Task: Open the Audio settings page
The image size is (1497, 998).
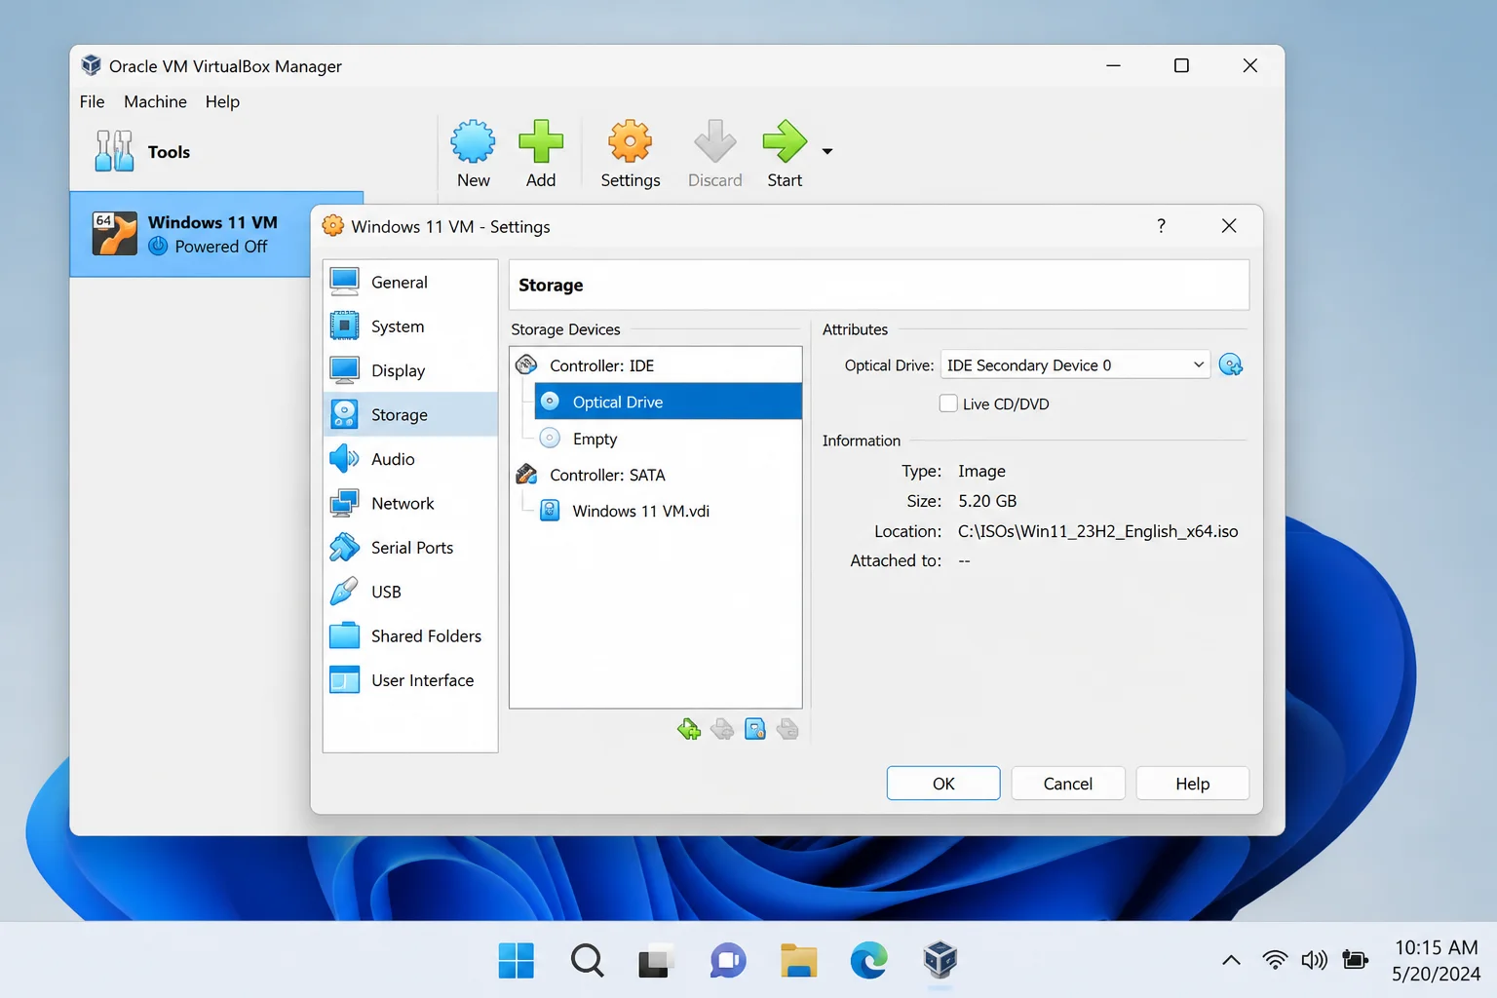Action: [410, 459]
